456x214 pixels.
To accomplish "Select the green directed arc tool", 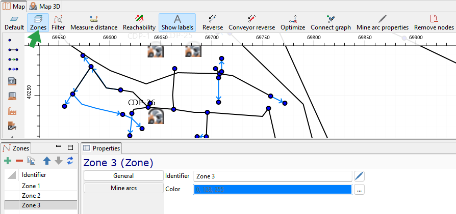I will [x=13, y=59].
